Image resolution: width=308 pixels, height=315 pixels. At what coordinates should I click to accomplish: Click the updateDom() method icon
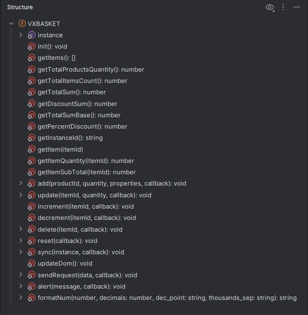point(32,263)
